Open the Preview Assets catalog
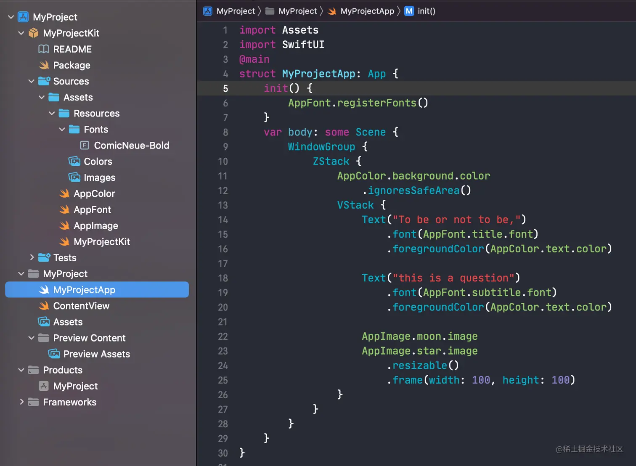 point(97,354)
